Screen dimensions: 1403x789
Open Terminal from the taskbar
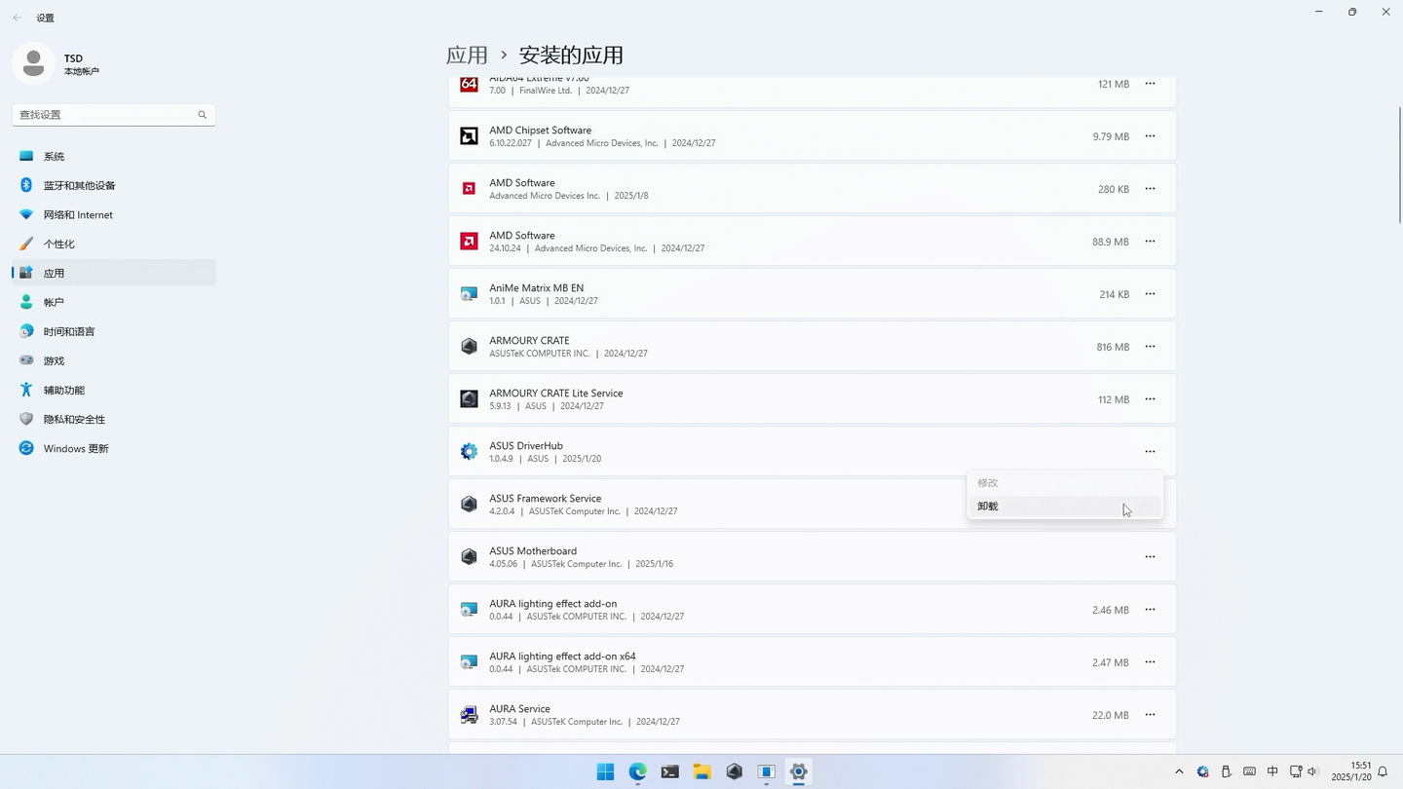pyautogui.click(x=669, y=771)
